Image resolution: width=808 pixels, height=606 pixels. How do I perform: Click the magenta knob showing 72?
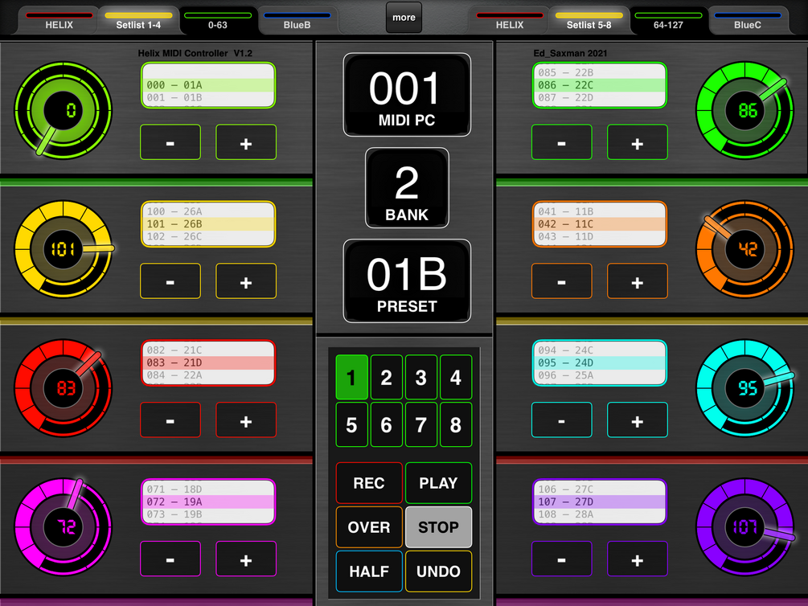pyautogui.click(x=64, y=526)
